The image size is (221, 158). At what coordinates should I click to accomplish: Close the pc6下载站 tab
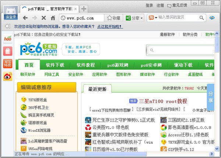coord(76,9)
